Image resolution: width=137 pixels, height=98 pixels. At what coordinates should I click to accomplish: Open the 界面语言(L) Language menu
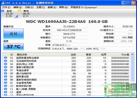84,7
